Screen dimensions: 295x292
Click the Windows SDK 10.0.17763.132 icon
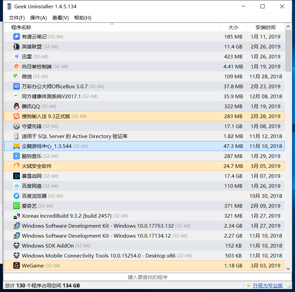pyautogui.click(x=16, y=226)
